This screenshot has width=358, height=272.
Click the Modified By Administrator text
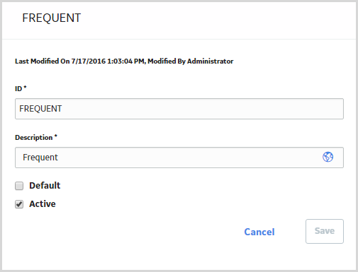tap(191, 61)
